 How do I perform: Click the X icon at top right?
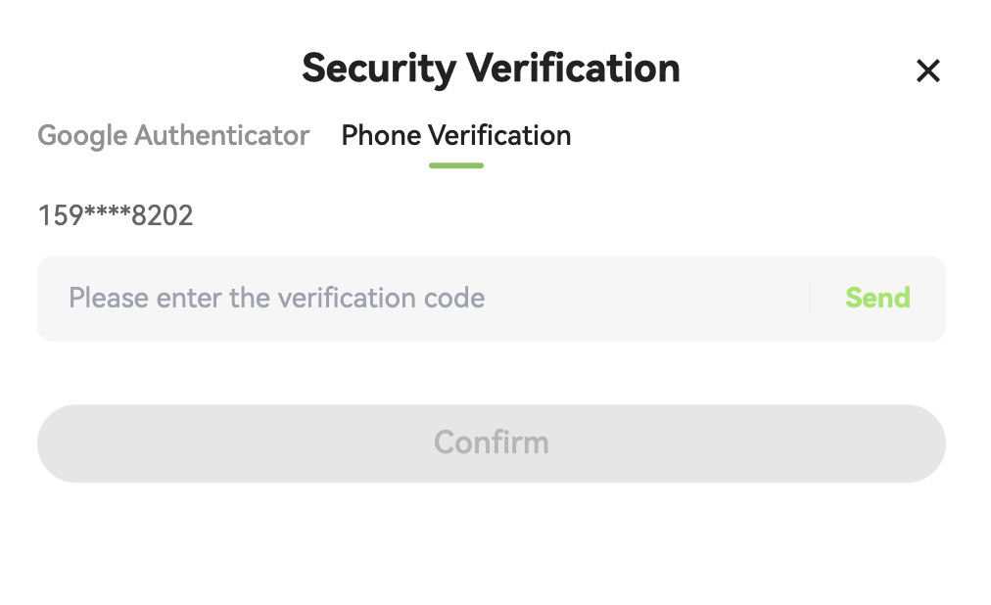point(927,70)
